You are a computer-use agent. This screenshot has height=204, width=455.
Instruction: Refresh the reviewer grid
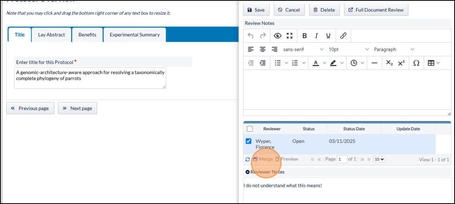tap(248, 159)
